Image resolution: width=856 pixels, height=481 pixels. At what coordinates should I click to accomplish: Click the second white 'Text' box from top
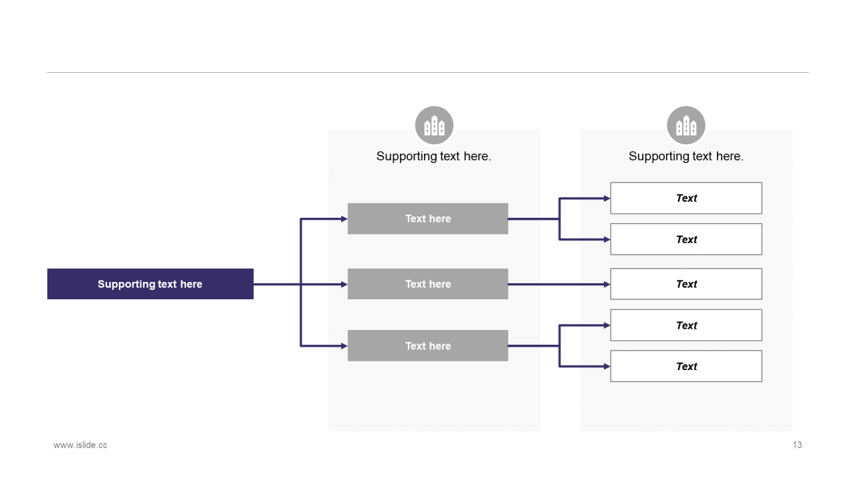pos(686,239)
